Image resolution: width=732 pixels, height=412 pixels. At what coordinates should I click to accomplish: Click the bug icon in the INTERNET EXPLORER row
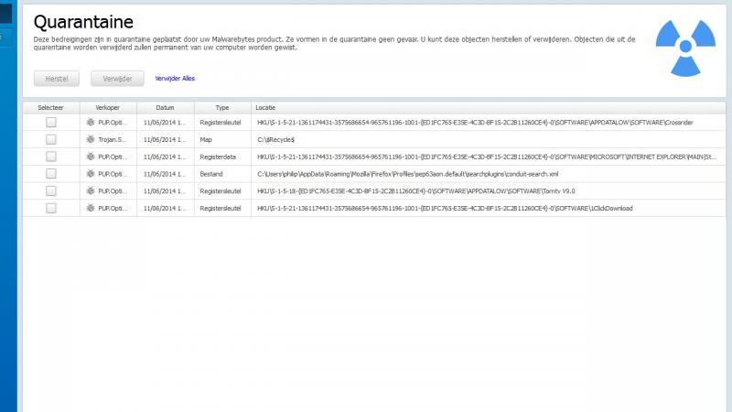(x=91, y=157)
